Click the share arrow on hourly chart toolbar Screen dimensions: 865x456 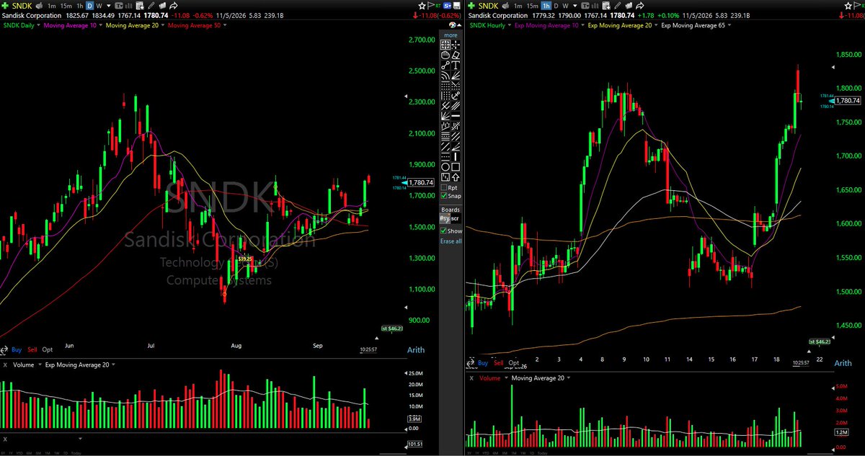tap(640, 6)
